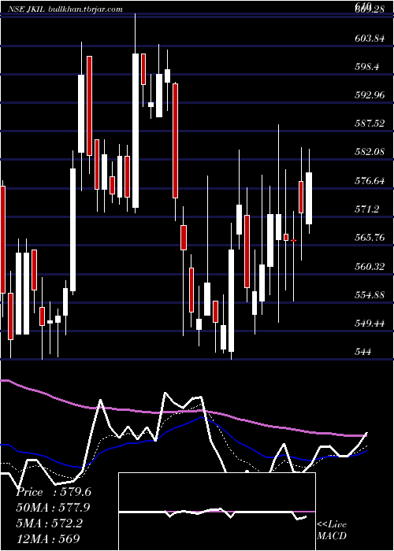This screenshot has width=394, height=551.
Task: Select the 592.96 price axis label
Action: [x=370, y=95]
